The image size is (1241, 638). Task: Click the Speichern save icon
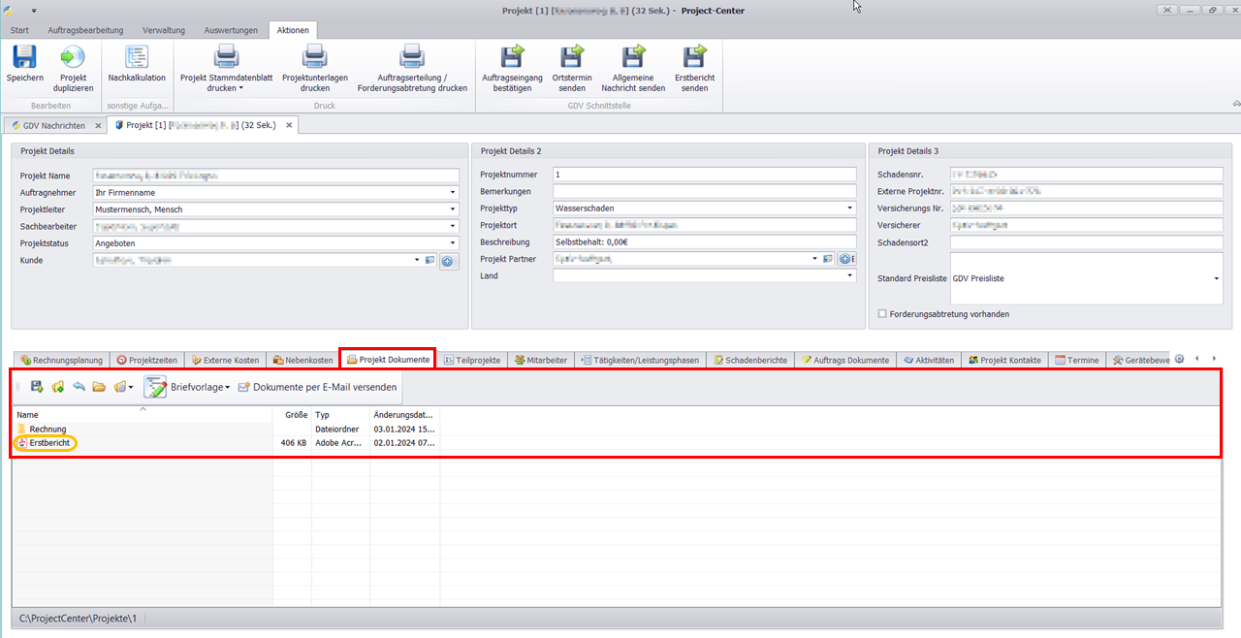pyautogui.click(x=24, y=57)
